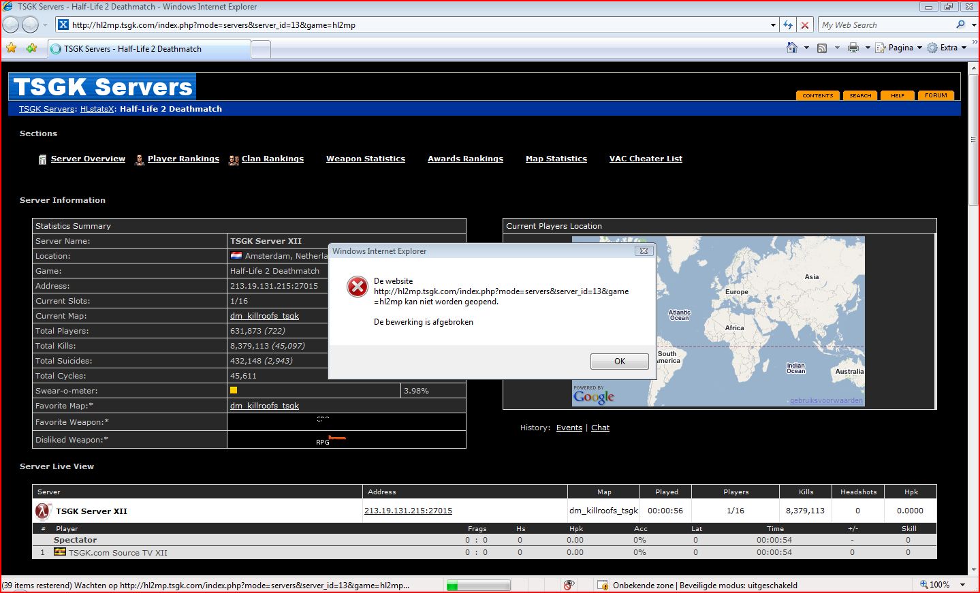Click the Server Overview section icon

pos(42,159)
